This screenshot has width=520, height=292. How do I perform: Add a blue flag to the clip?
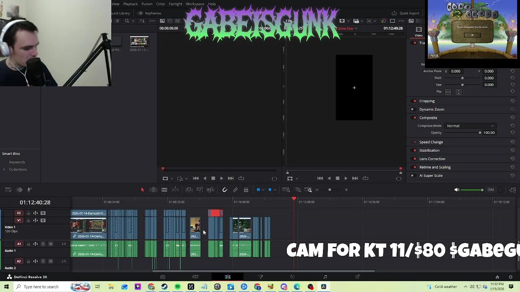[x=258, y=190]
